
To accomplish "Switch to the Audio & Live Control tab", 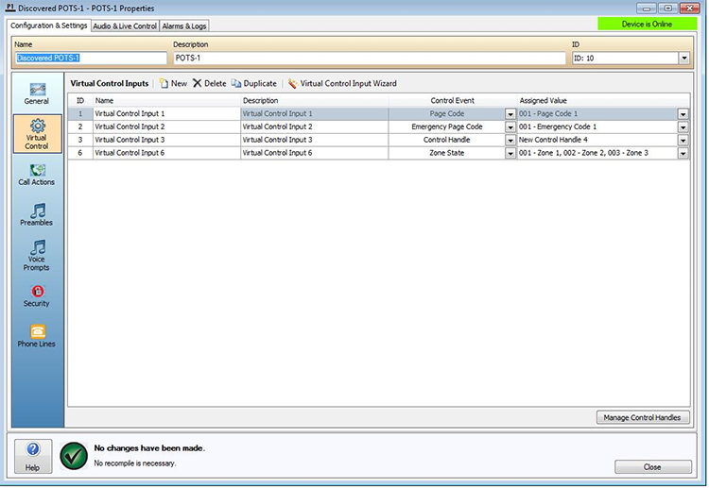I will tap(124, 25).
